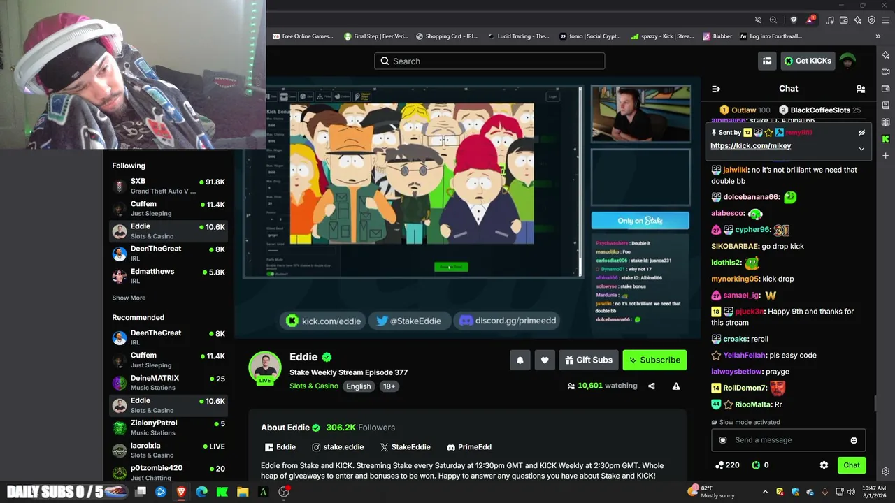Click Eddie's live avatar
This screenshot has height=503, width=895.
pyautogui.click(x=265, y=367)
